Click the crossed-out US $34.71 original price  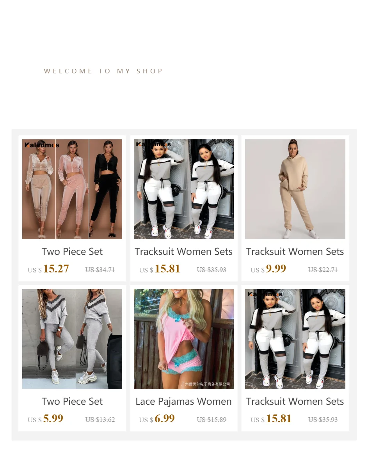(100, 270)
